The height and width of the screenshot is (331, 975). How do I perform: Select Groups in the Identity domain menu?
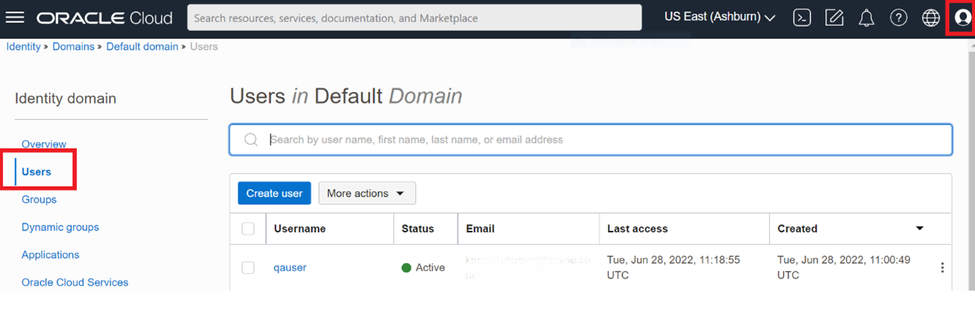click(39, 199)
